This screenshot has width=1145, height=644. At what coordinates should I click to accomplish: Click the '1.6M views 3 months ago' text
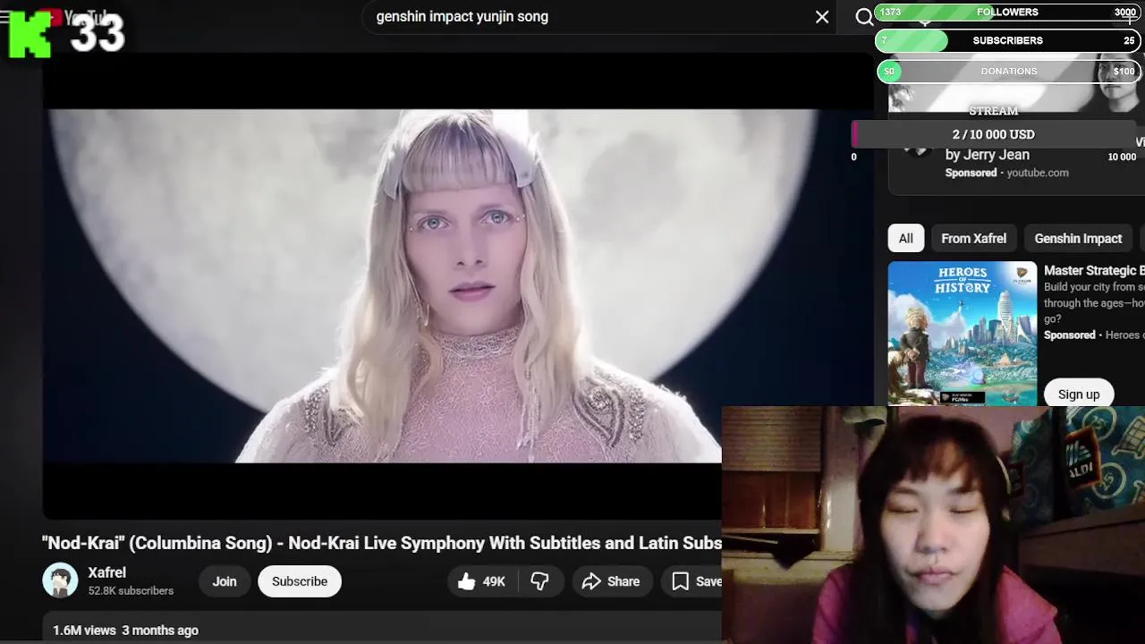[125, 631]
